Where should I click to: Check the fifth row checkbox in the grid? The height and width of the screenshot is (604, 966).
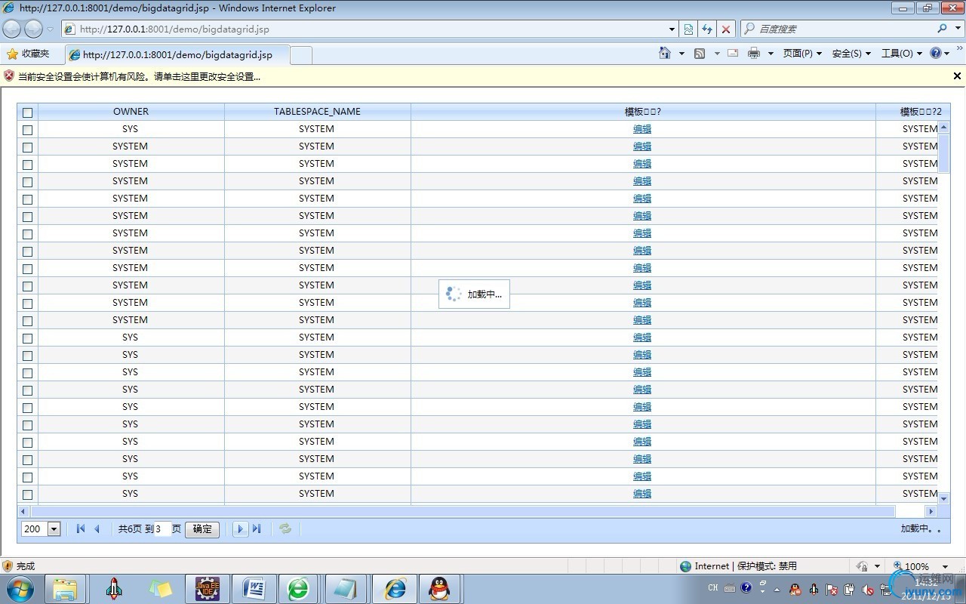28,199
